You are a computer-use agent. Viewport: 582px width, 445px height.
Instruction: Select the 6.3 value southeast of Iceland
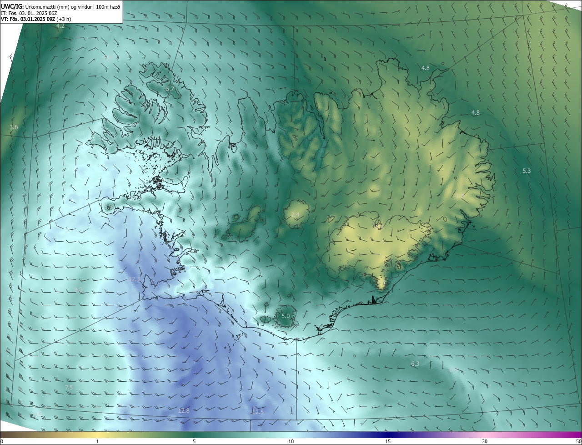[x=415, y=364]
